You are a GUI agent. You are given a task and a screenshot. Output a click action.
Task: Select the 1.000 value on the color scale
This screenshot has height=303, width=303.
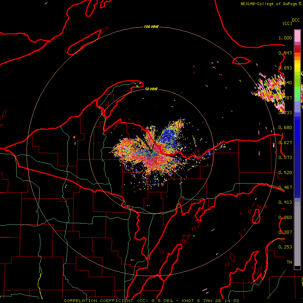pyautogui.click(x=285, y=38)
